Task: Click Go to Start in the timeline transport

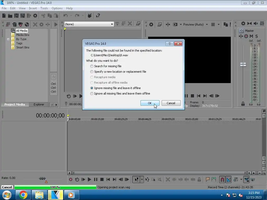Action: tap(108, 179)
